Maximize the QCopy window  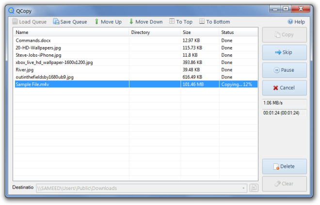286,9
